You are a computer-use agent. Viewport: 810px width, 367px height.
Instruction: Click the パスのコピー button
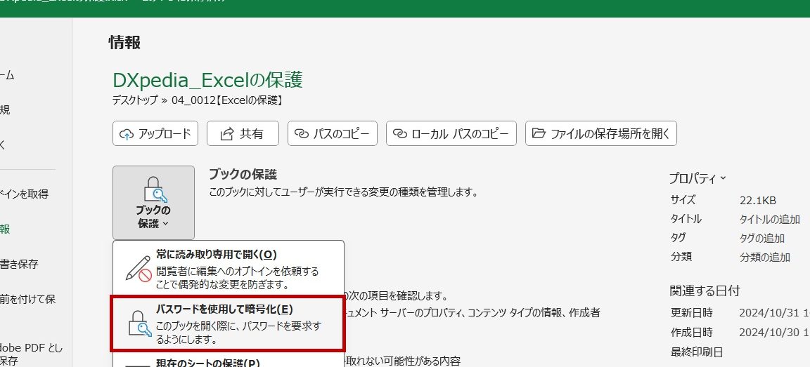pos(333,133)
